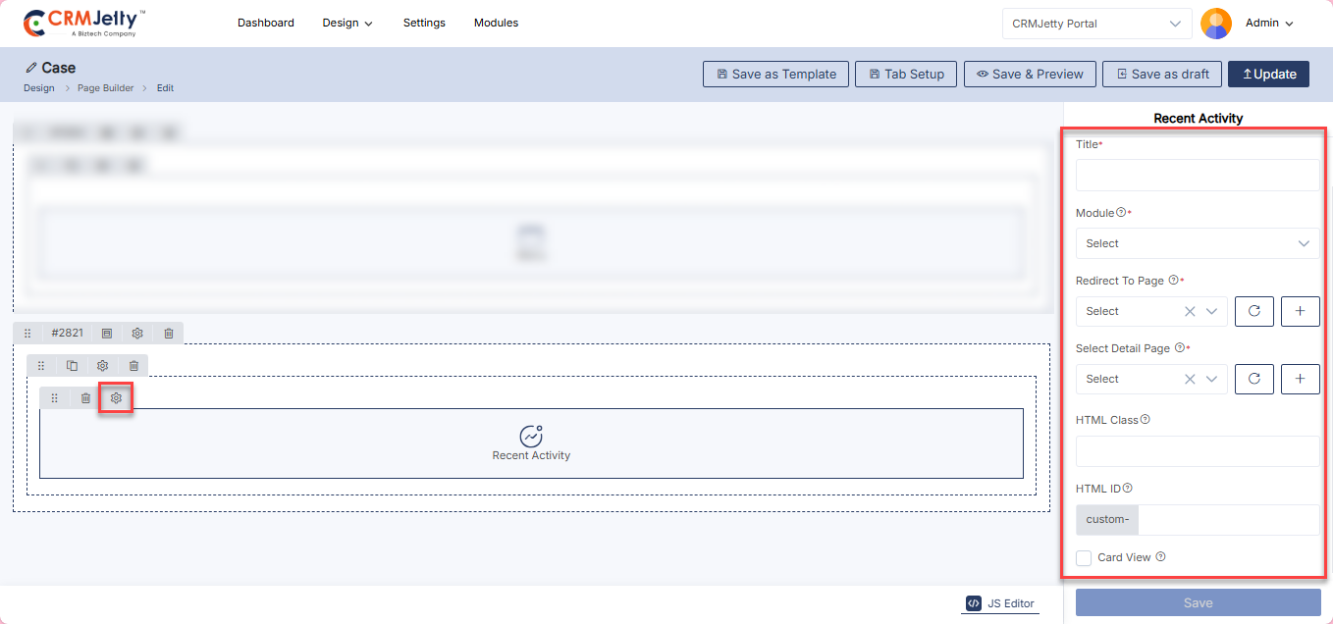The image size is (1333, 624).
Task: Click the Page Builder breadcrumb link
Action: tap(105, 88)
